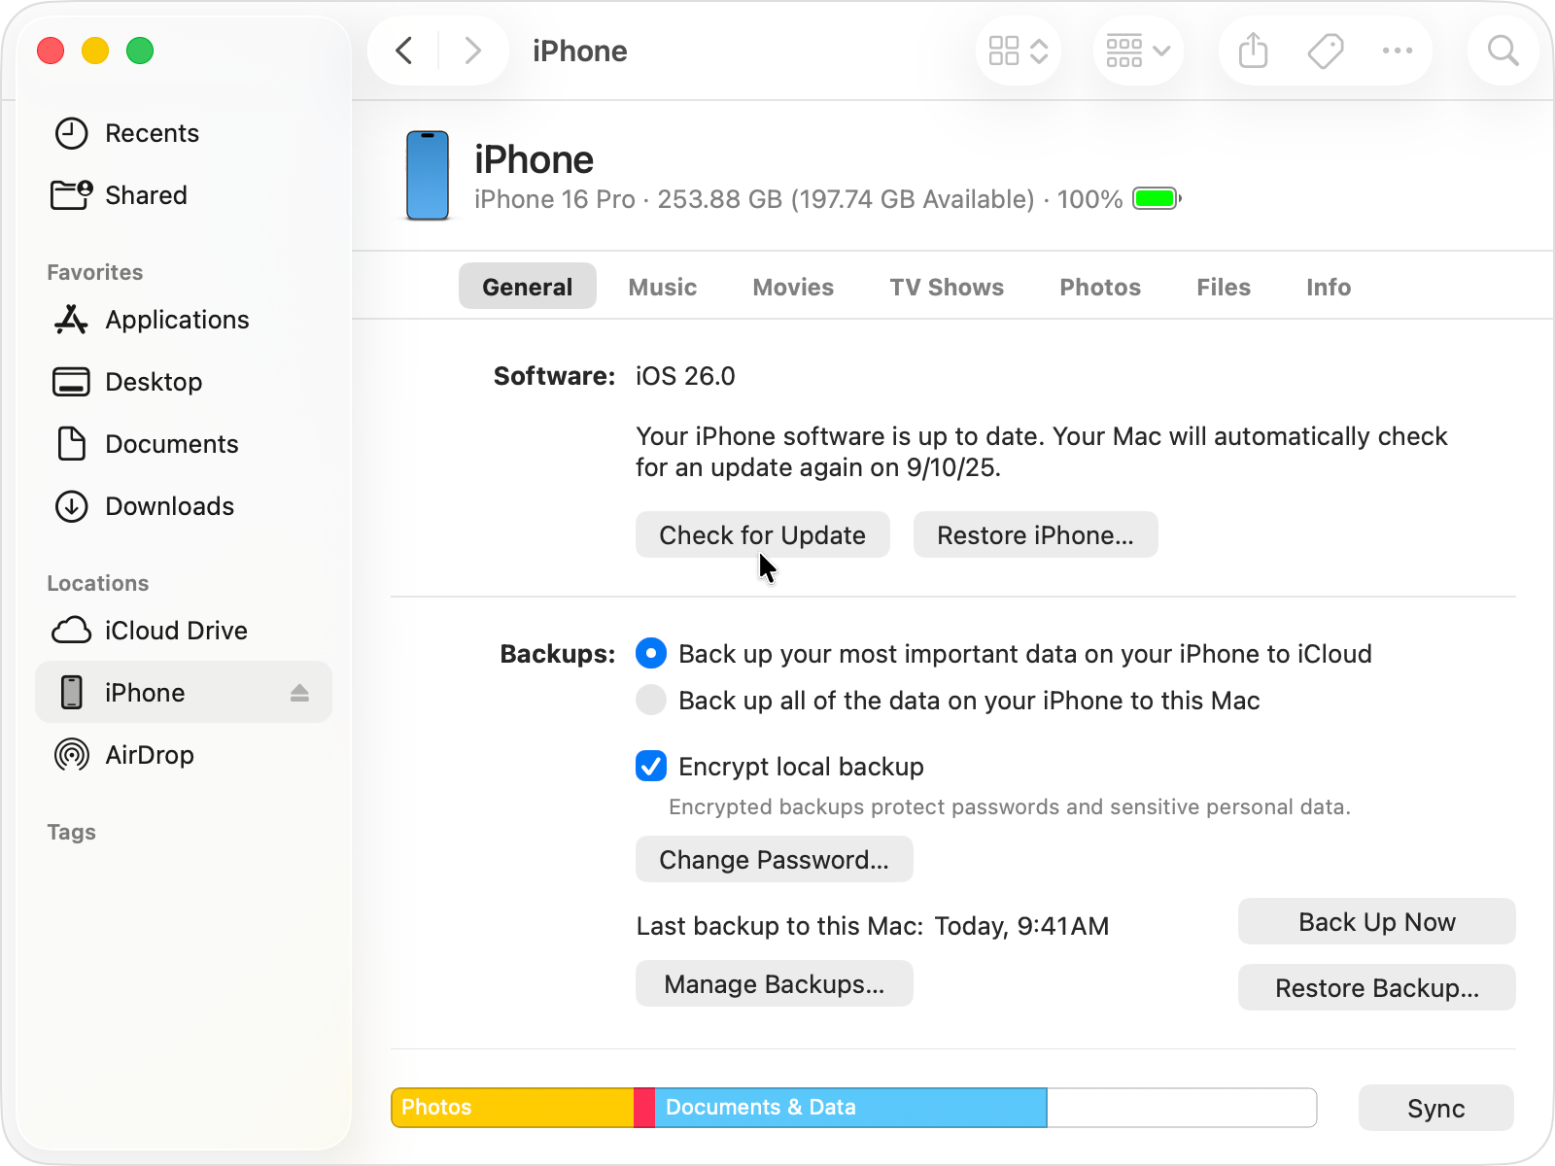The width and height of the screenshot is (1555, 1166).
Task: Select backing up important data to iCloud
Action: (650, 654)
